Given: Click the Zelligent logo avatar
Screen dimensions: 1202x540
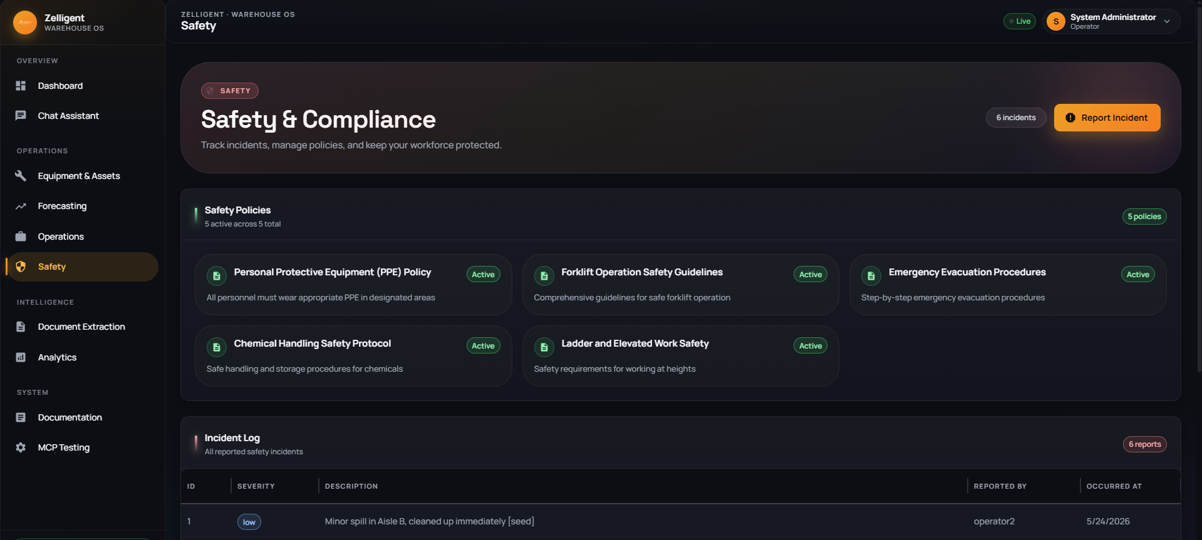Looking at the screenshot, I should (25, 23).
